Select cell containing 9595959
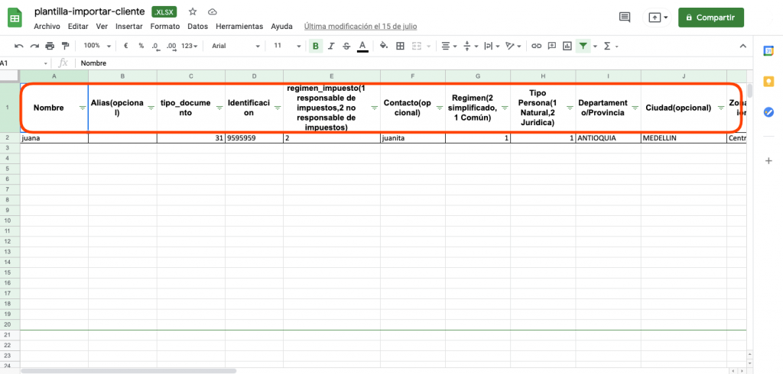The height and width of the screenshot is (374, 783). click(254, 138)
